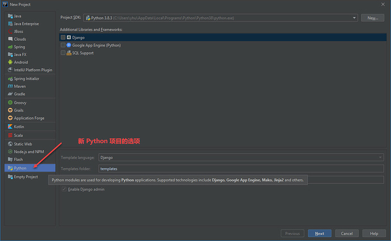This screenshot has width=391, height=241.
Task: Click the Google App Engine icon
Action: pyautogui.click(x=69, y=45)
